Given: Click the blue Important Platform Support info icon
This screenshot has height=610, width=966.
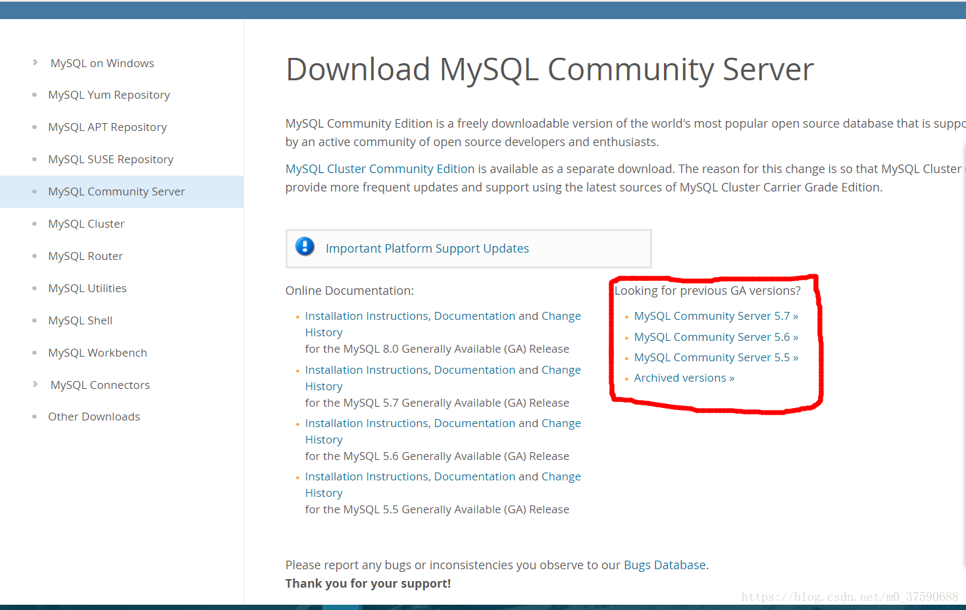Looking at the screenshot, I should point(305,247).
